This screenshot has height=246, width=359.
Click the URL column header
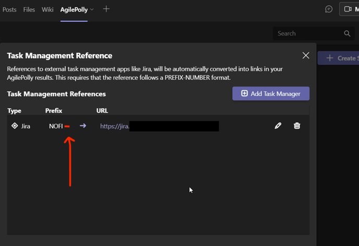(x=102, y=110)
